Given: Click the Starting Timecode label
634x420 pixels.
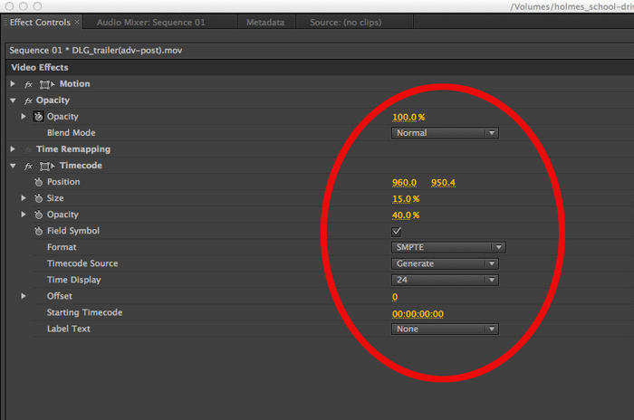Looking at the screenshot, I should (x=84, y=312).
